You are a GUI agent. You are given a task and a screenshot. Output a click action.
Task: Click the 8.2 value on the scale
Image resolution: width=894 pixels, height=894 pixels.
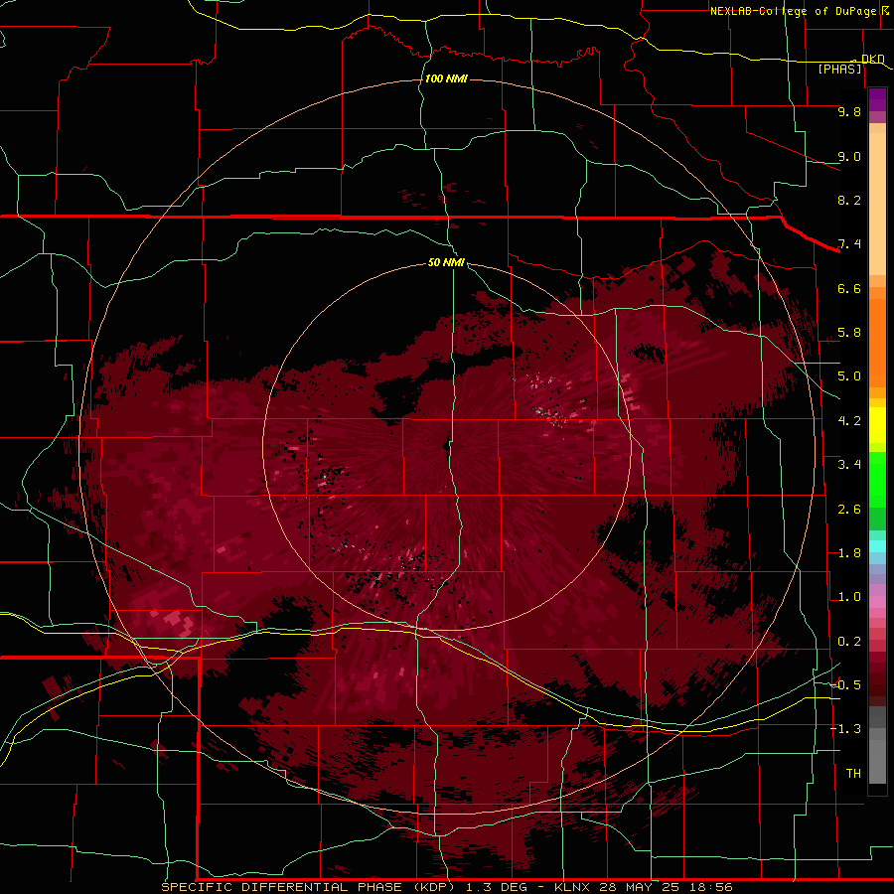point(849,200)
